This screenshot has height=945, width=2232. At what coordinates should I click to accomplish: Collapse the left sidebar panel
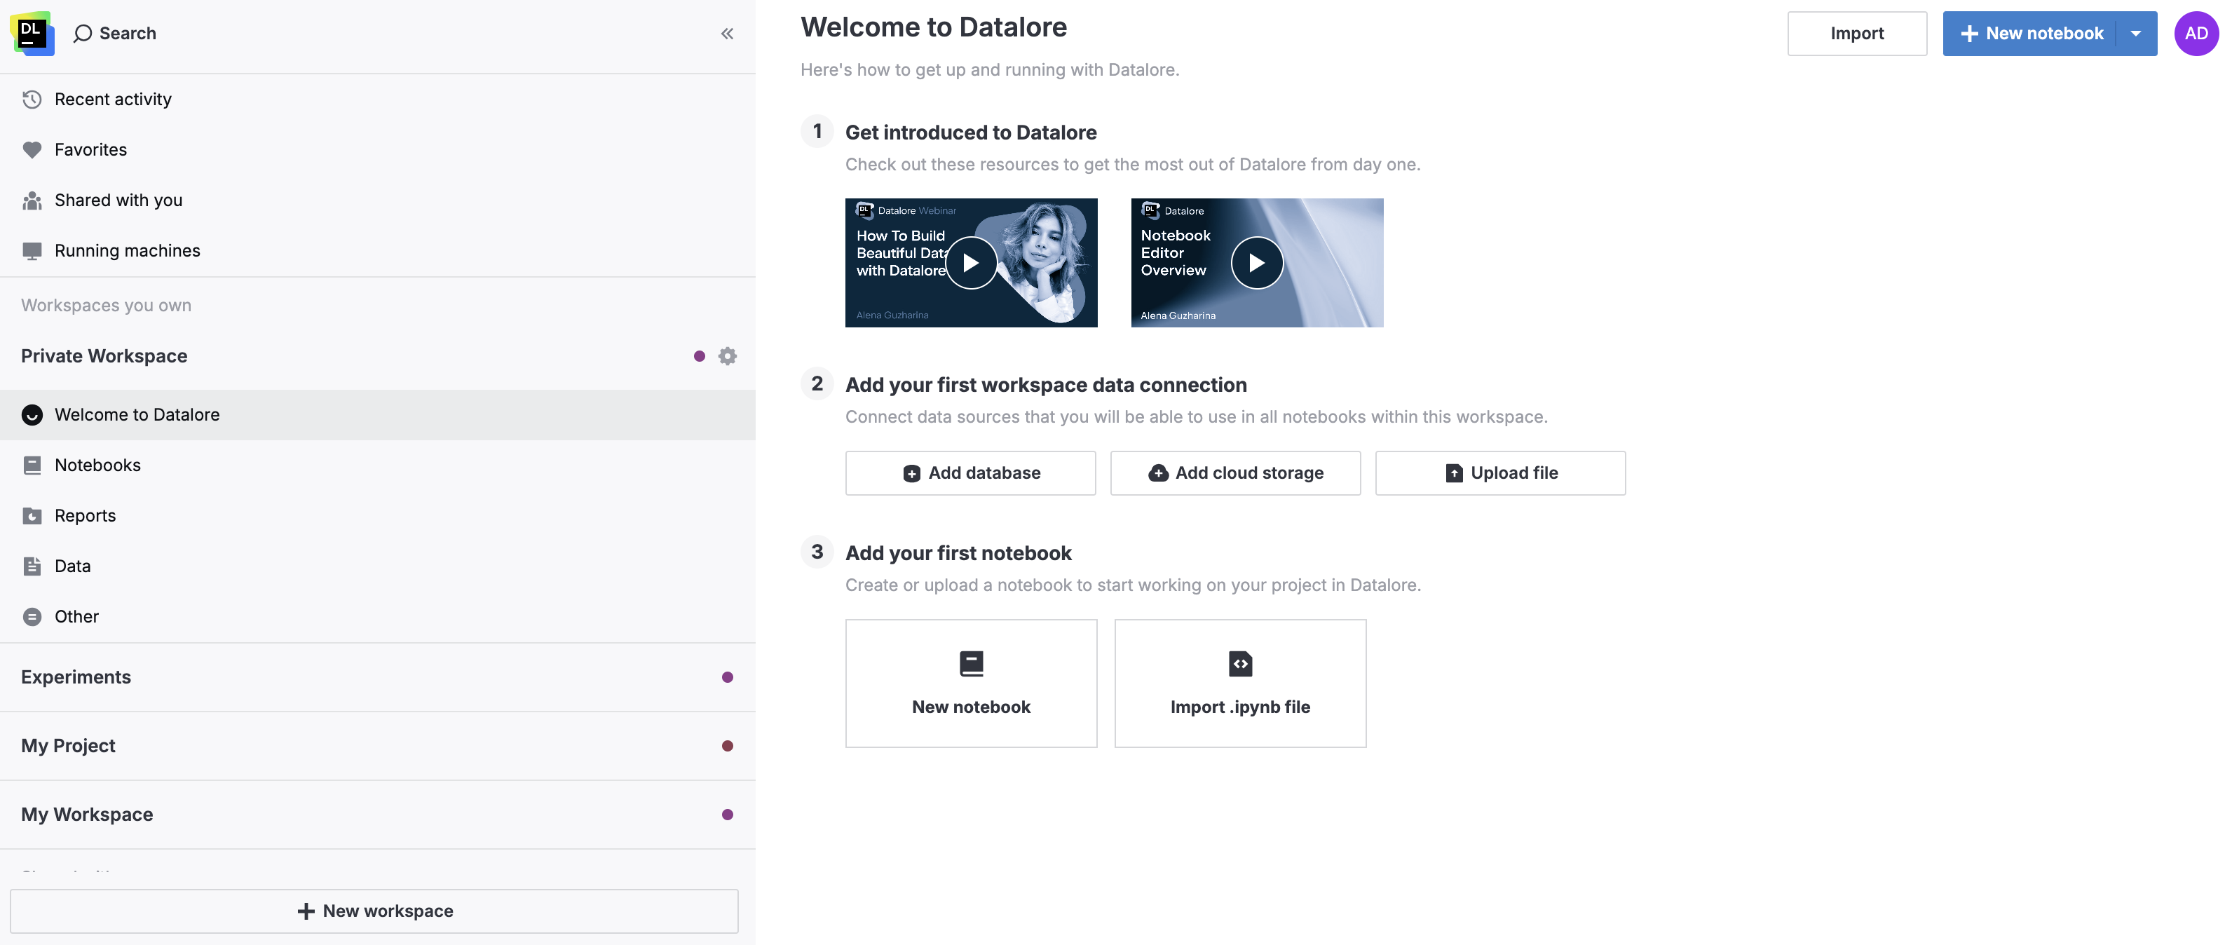point(727,34)
